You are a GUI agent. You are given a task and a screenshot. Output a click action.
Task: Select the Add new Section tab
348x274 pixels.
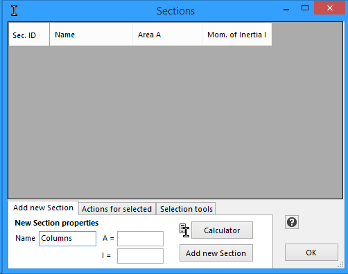(43, 208)
